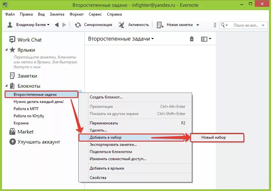Open the Файл menu
271x191 pixels.
[10, 14]
